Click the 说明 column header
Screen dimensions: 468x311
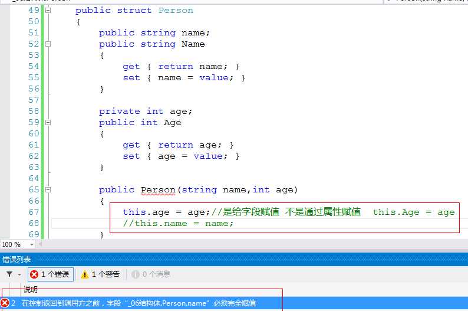coord(31,289)
